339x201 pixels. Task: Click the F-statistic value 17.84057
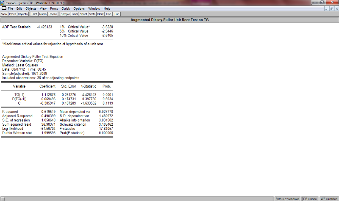pyautogui.click(x=106, y=129)
